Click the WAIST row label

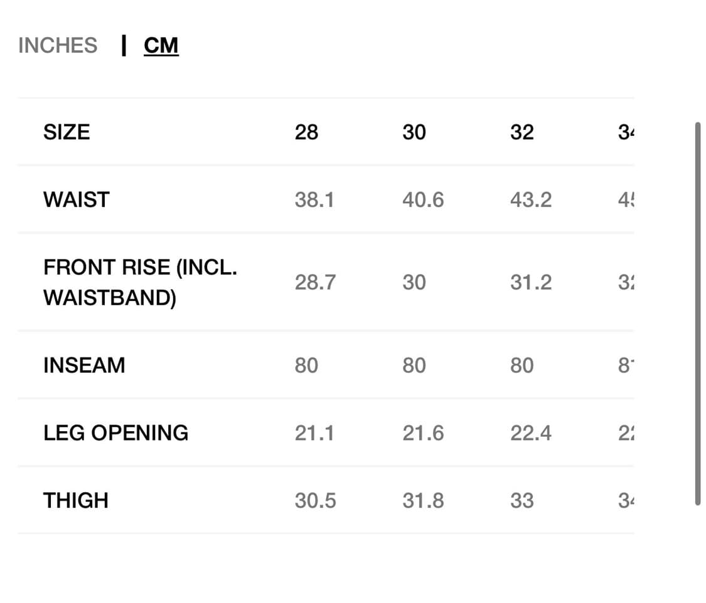click(77, 200)
